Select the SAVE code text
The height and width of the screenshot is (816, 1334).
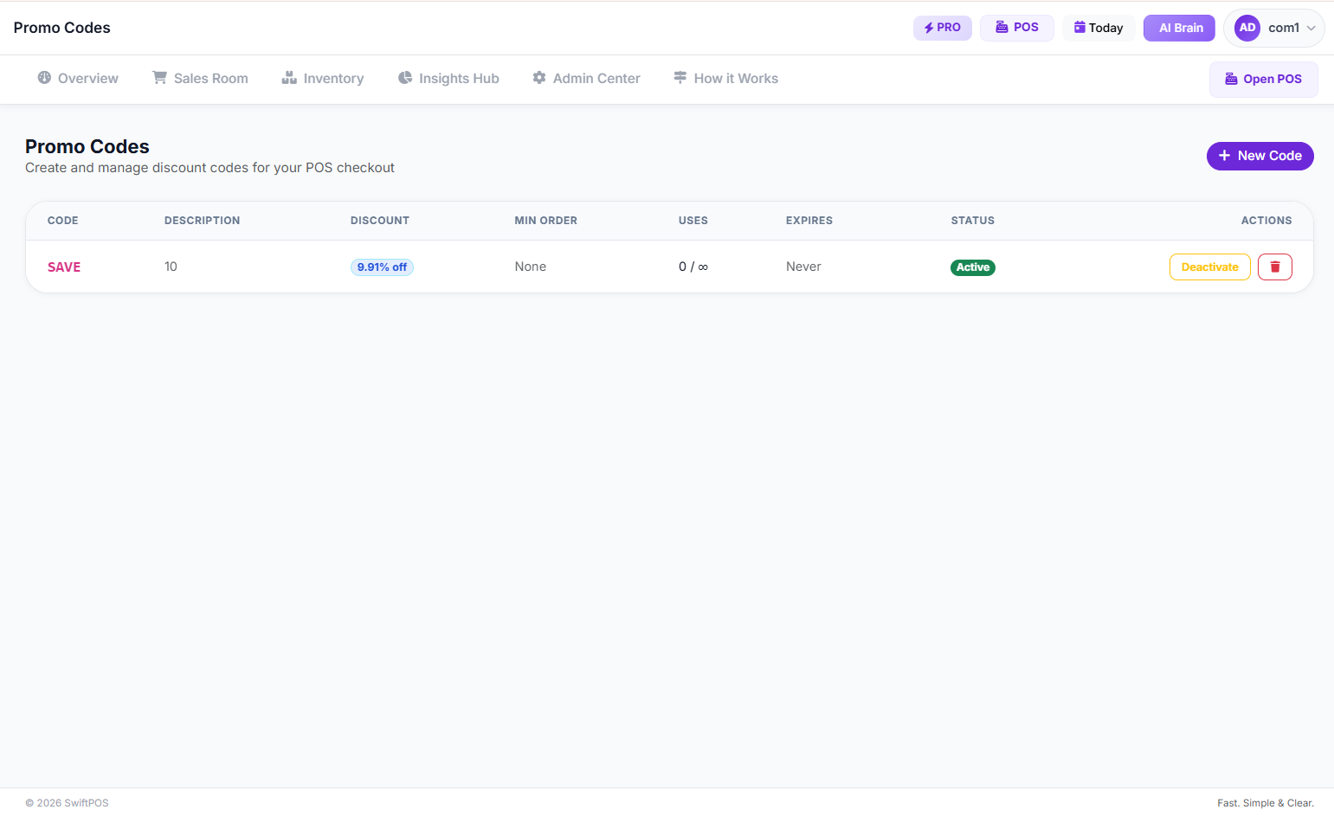[64, 267]
